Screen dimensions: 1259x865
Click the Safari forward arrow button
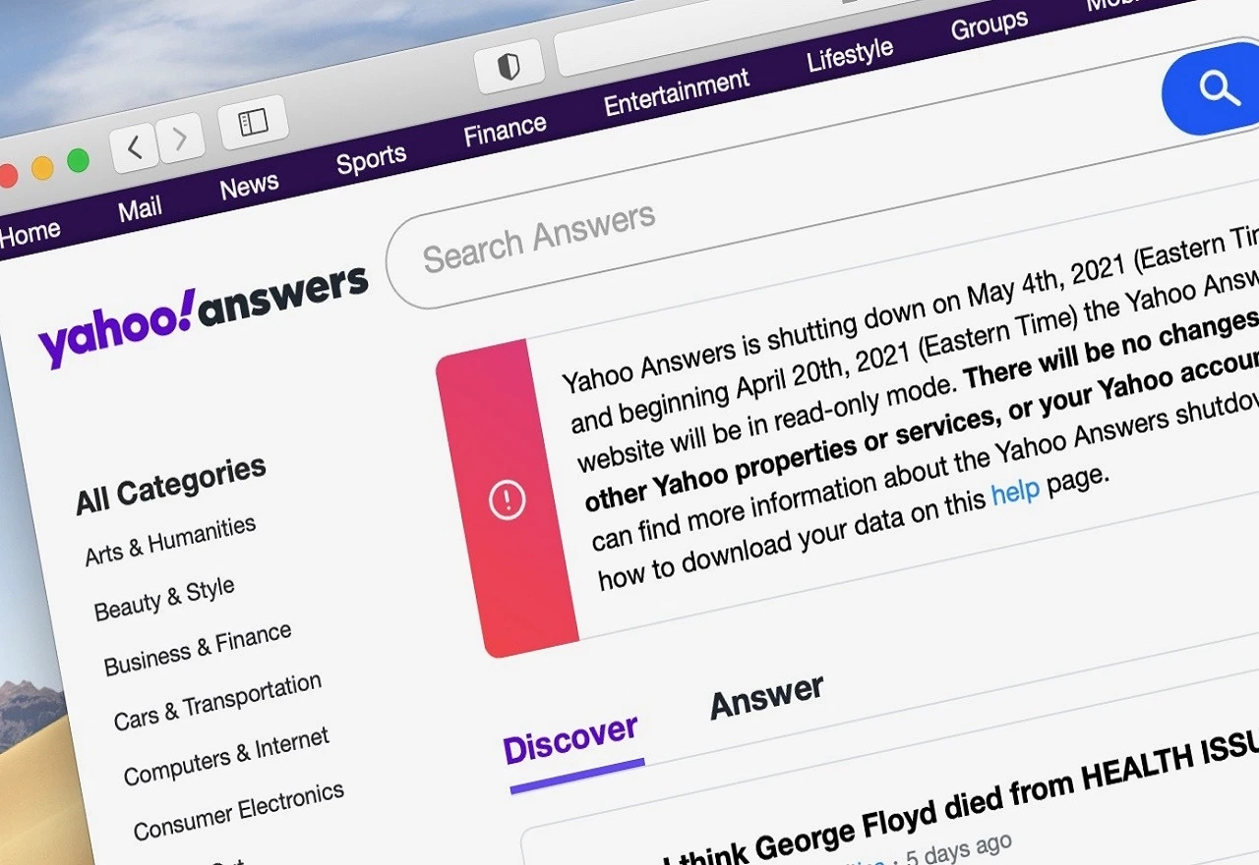pyautogui.click(x=180, y=138)
